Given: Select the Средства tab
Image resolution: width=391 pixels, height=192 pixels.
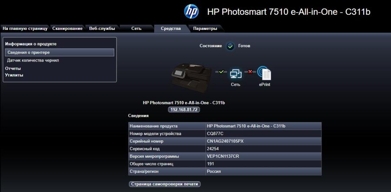Looking at the screenshot, I should point(171,29).
